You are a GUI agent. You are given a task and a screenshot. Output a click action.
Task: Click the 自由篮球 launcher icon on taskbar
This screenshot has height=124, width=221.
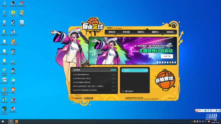pos(11,122)
